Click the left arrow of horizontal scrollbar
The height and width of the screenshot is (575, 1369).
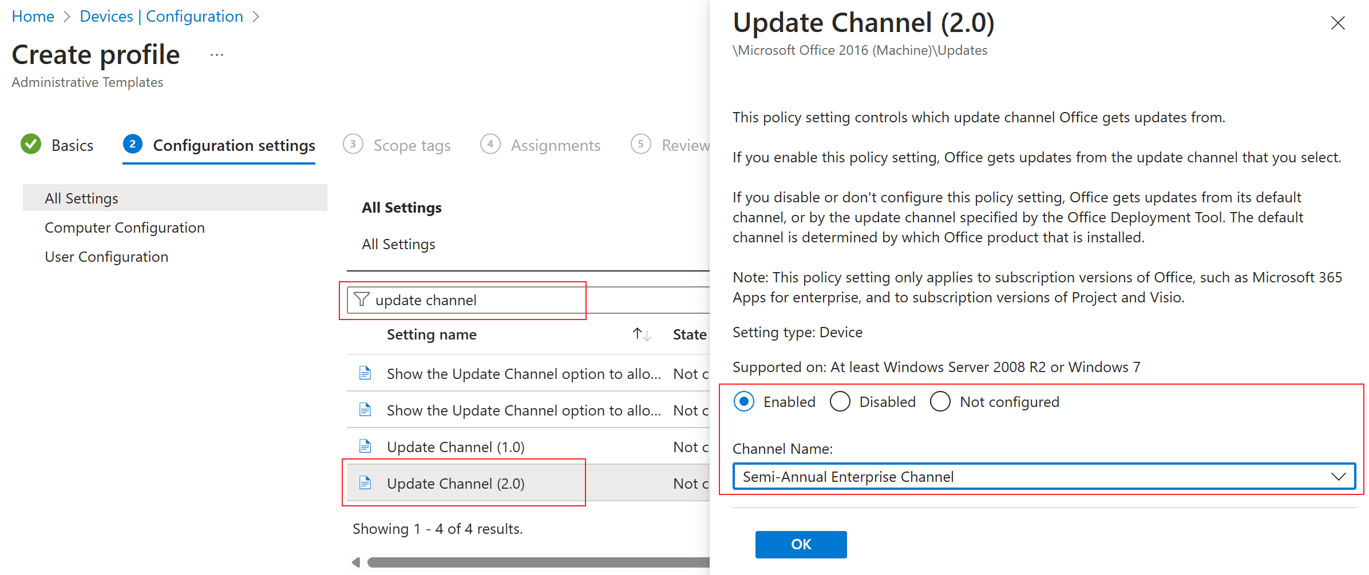pyautogui.click(x=356, y=562)
